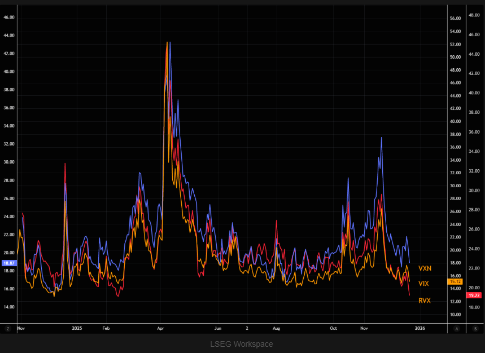Click the A scale button at bottom right
Viewport: 485px width, 353px height.
tap(456, 328)
